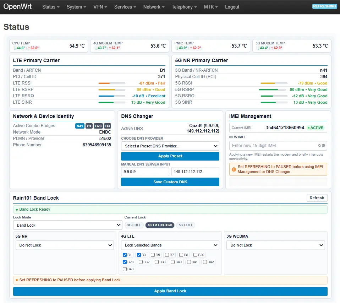Enable the B7 band checkbox
The width and height of the screenshot is (340, 303).
[167, 255]
